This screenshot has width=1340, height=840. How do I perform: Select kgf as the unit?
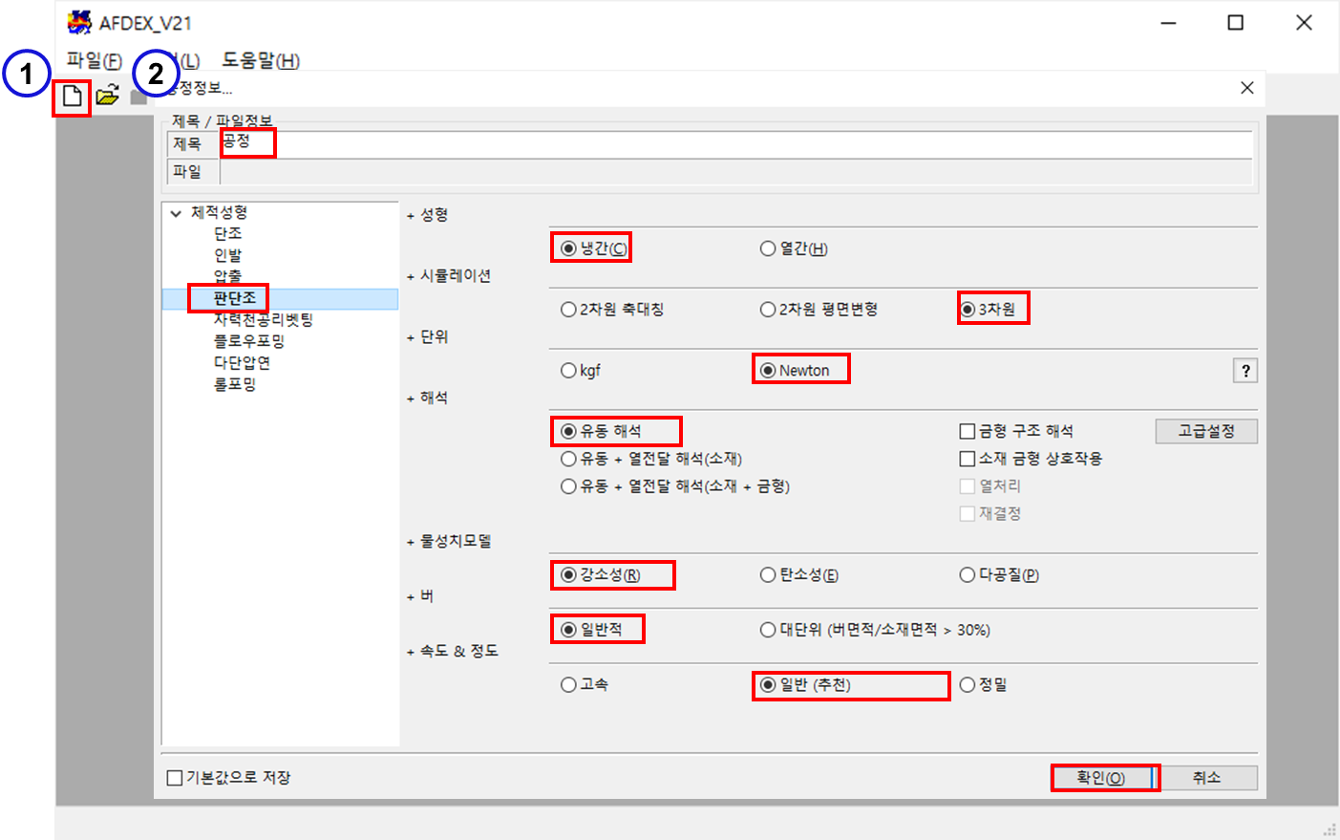[568, 371]
